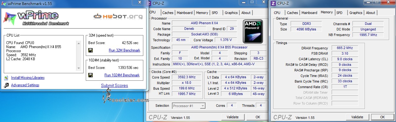
Task: Click the floppy save icon under 1024M score
Action: (x=91, y=75)
